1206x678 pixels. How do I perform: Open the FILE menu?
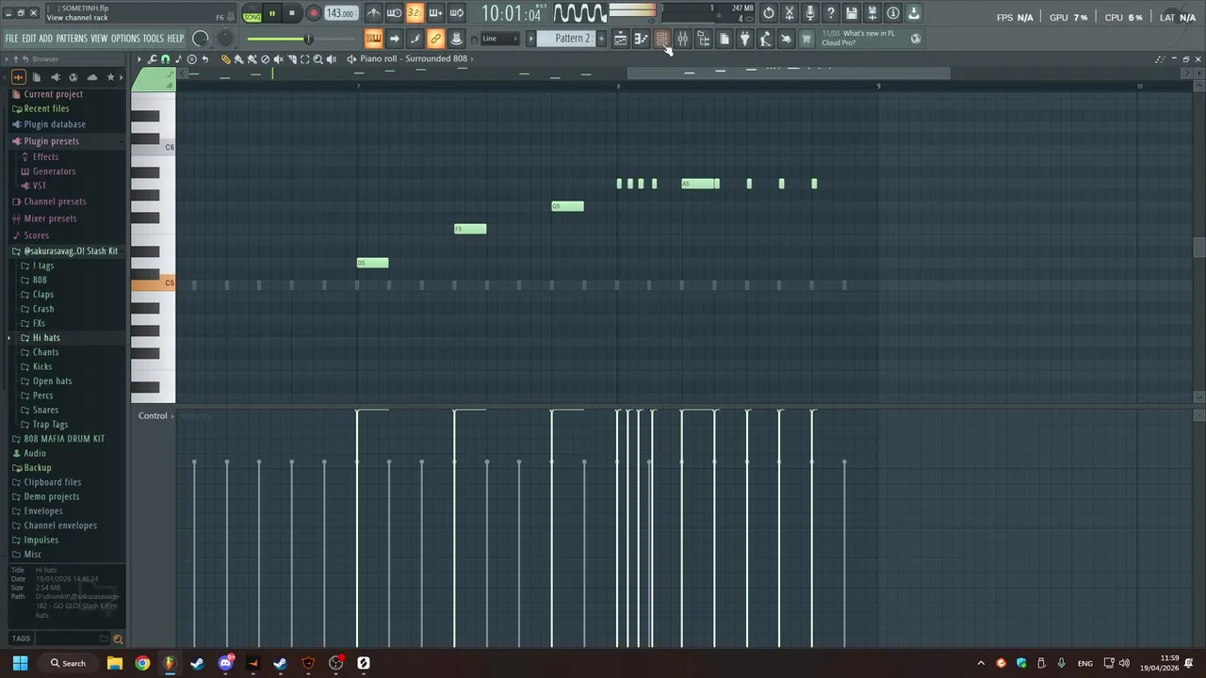pos(11,39)
